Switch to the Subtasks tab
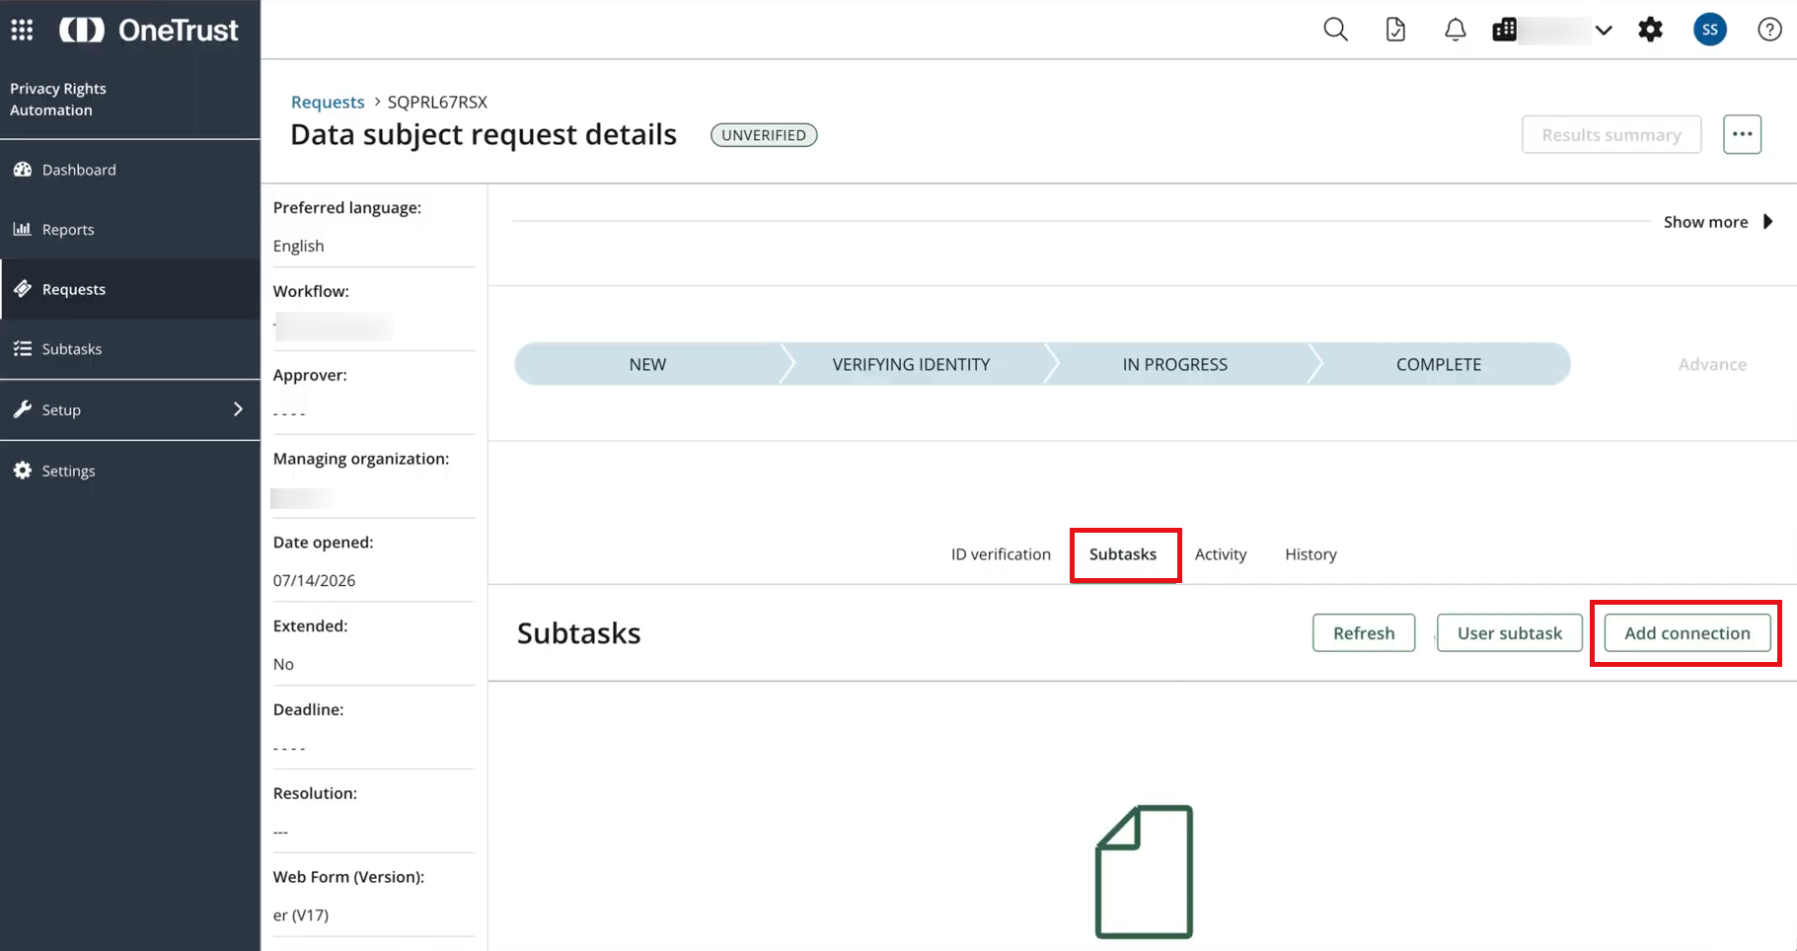This screenshot has height=951, width=1797. tap(1123, 554)
